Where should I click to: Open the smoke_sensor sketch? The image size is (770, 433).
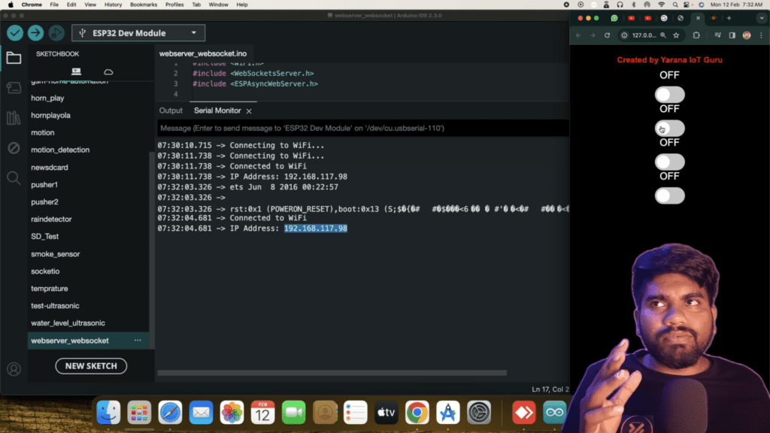click(x=55, y=254)
